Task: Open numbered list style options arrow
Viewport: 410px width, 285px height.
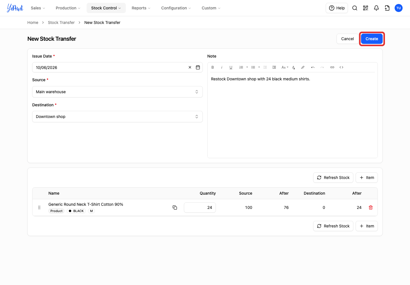Action: pos(247,67)
